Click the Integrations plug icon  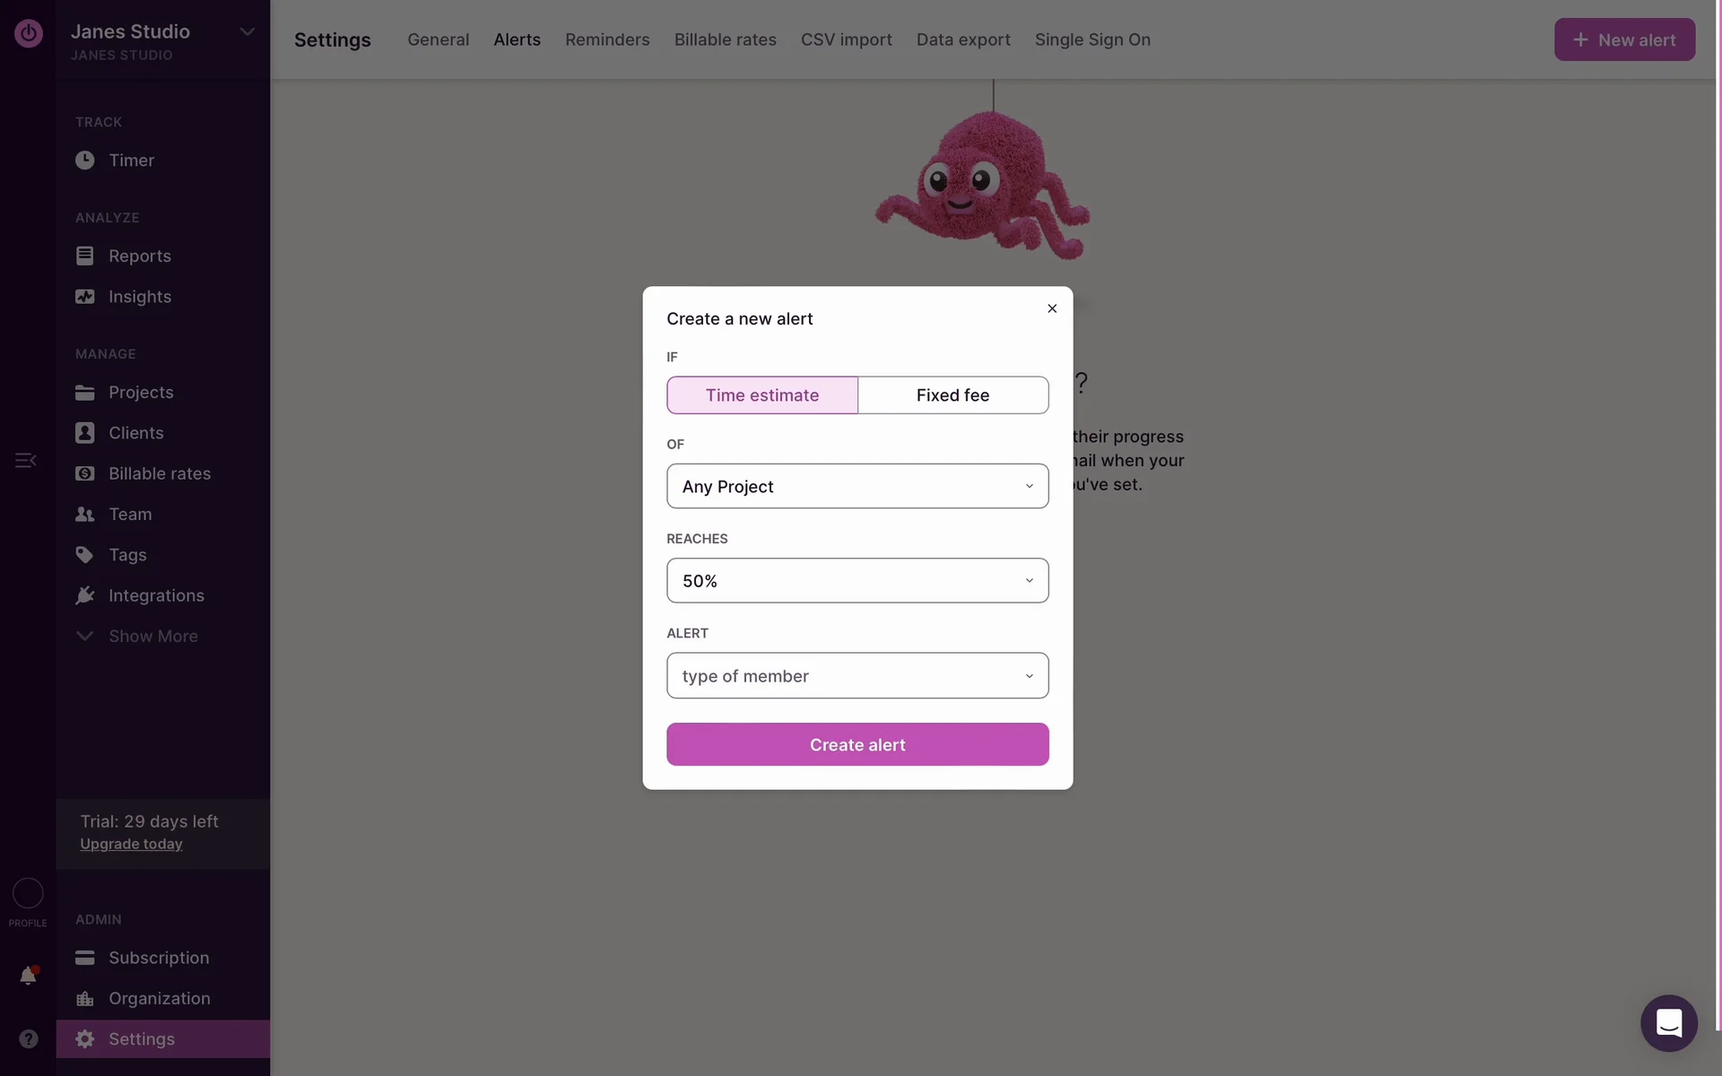(84, 595)
